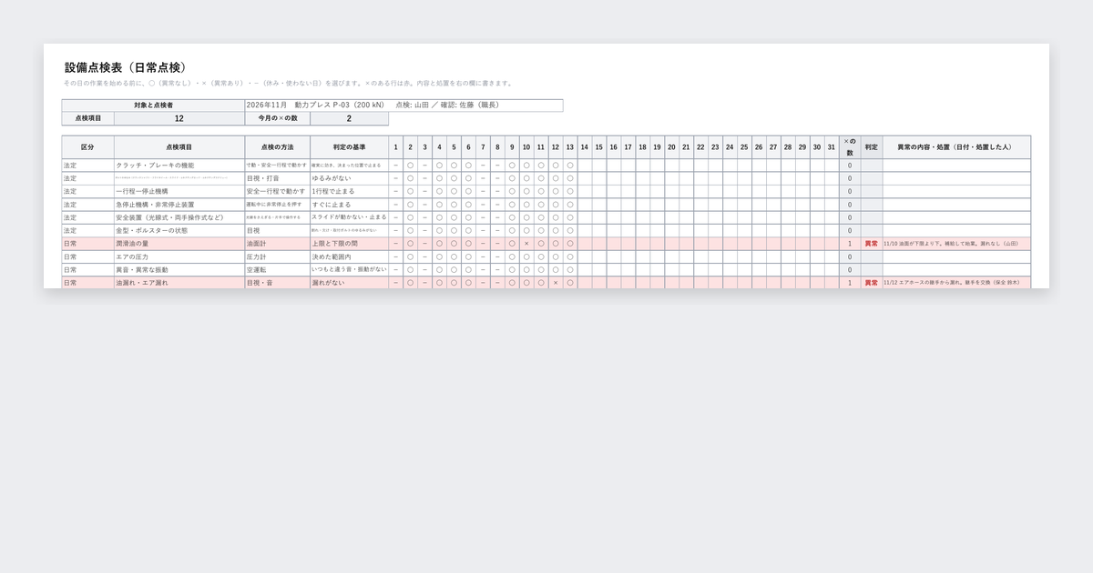This screenshot has width=1093, height=573.
Task: Select the 今月の×の数 cell showing 2
Action: (x=349, y=118)
